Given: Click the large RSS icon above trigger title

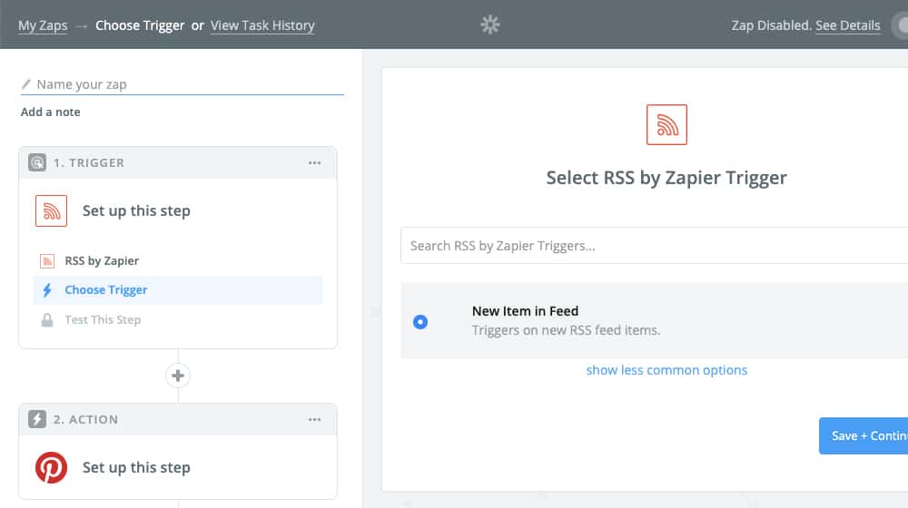Looking at the screenshot, I should 666,124.
